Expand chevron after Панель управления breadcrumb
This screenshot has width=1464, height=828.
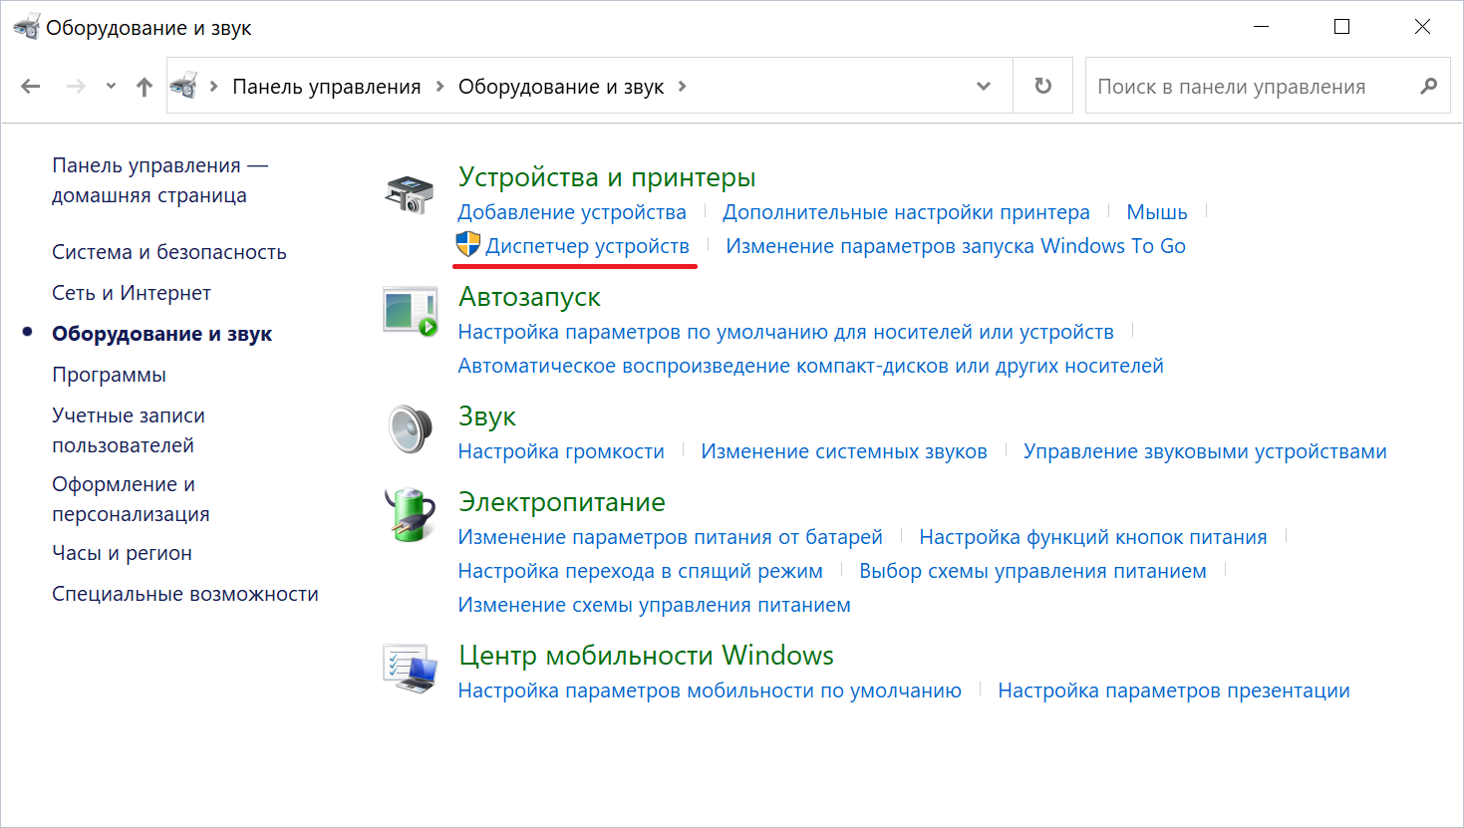coord(439,87)
